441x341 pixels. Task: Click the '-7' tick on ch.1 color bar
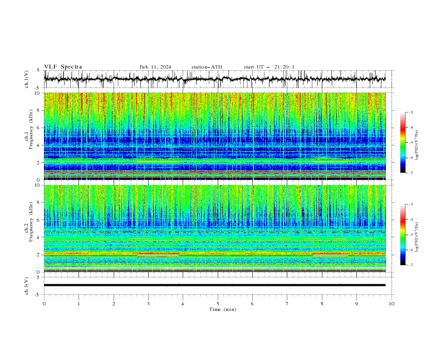(411, 173)
